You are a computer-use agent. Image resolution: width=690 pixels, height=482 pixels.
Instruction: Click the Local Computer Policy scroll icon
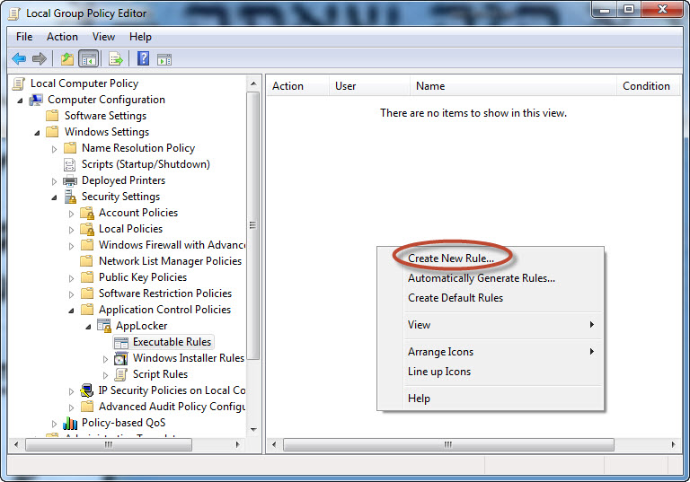click(x=19, y=83)
